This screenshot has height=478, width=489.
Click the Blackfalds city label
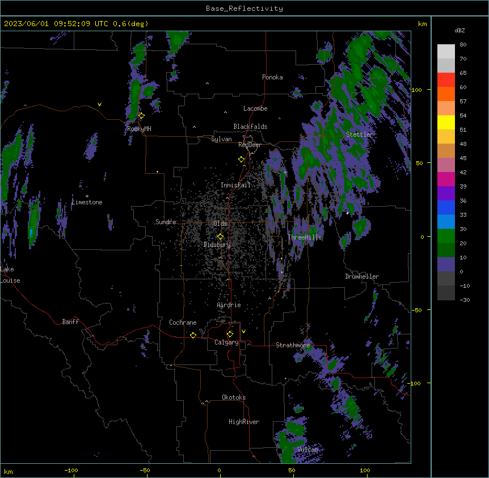250,127
